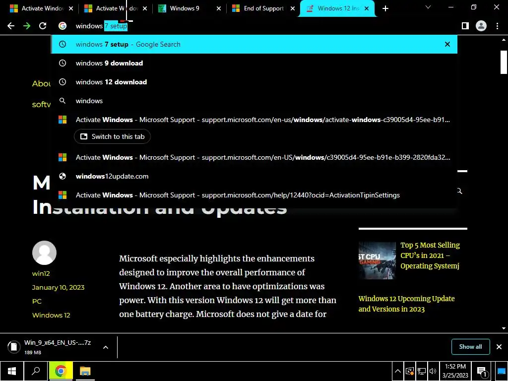This screenshot has height=381, width=508.
Task: Reload the current page
Action: (43, 26)
